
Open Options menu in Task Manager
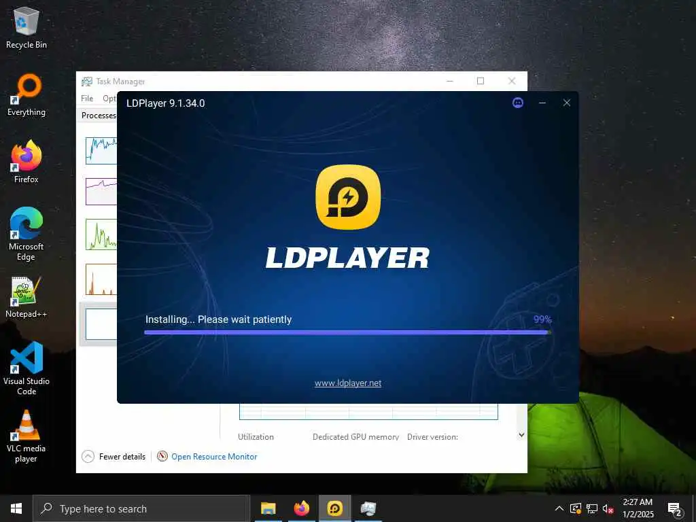pyautogui.click(x=109, y=98)
